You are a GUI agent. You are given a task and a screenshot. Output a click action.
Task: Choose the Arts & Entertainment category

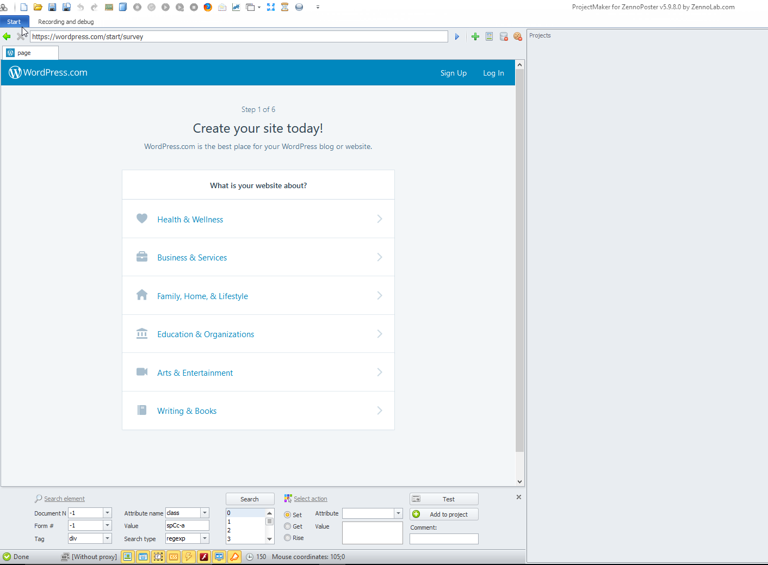click(x=258, y=372)
